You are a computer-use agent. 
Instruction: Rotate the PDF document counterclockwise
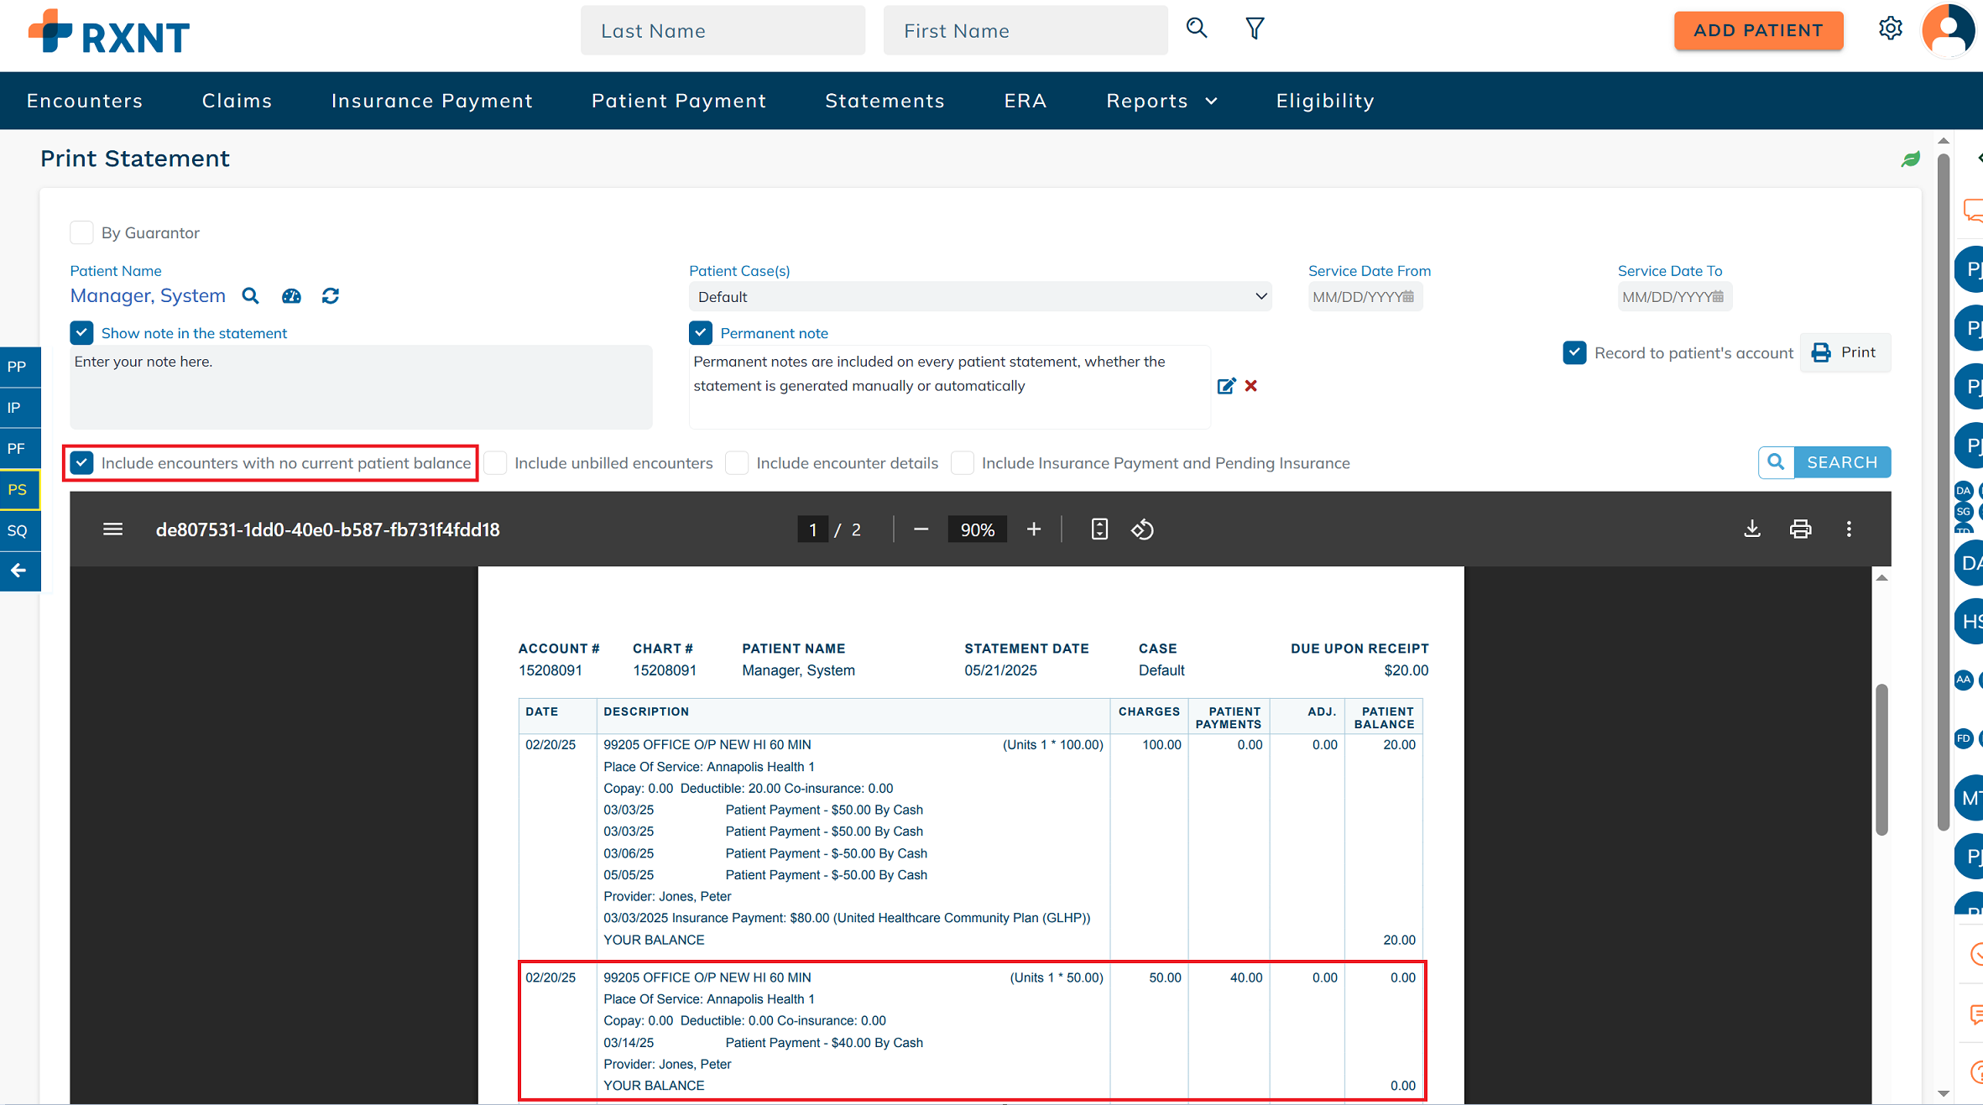[x=1142, y=529]
